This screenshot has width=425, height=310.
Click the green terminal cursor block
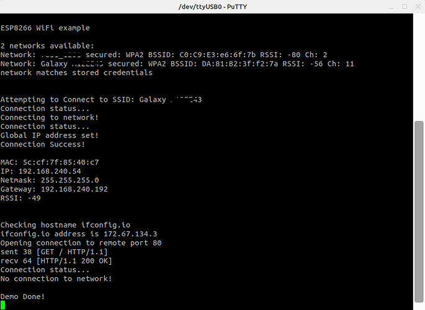2,305
